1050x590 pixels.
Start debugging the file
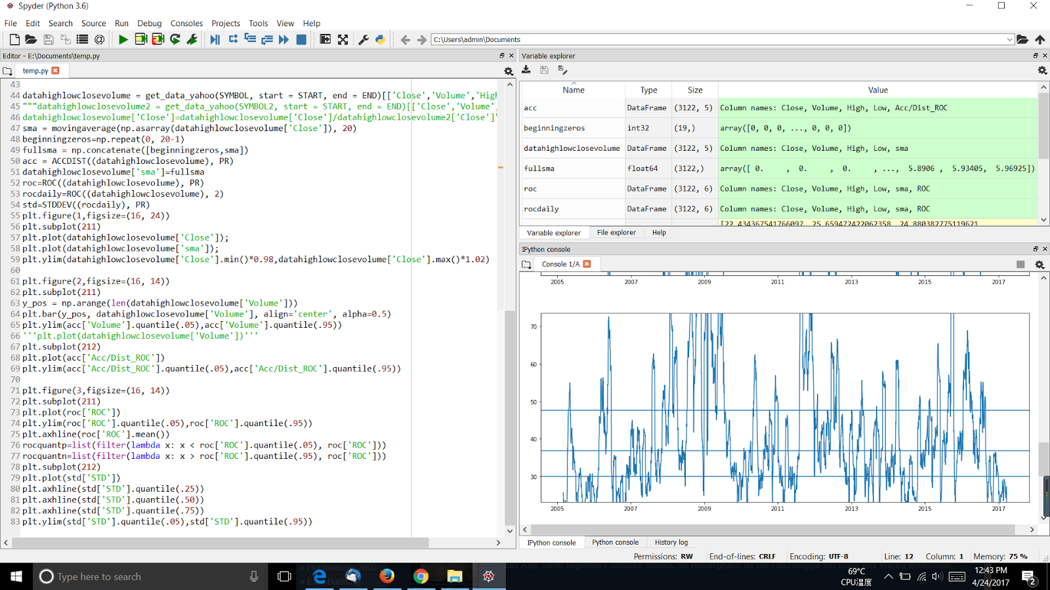(215, 40)
